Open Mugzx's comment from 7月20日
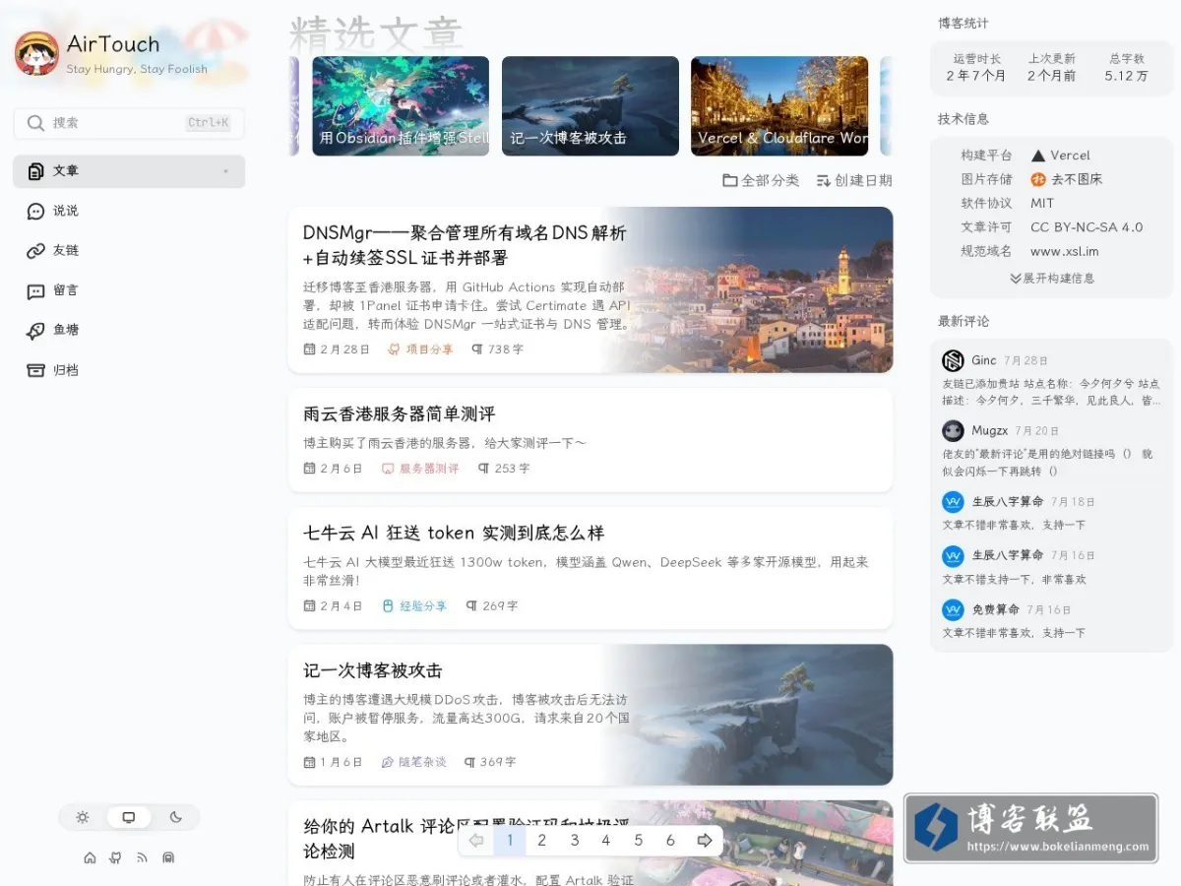 tap(1047, 463)
